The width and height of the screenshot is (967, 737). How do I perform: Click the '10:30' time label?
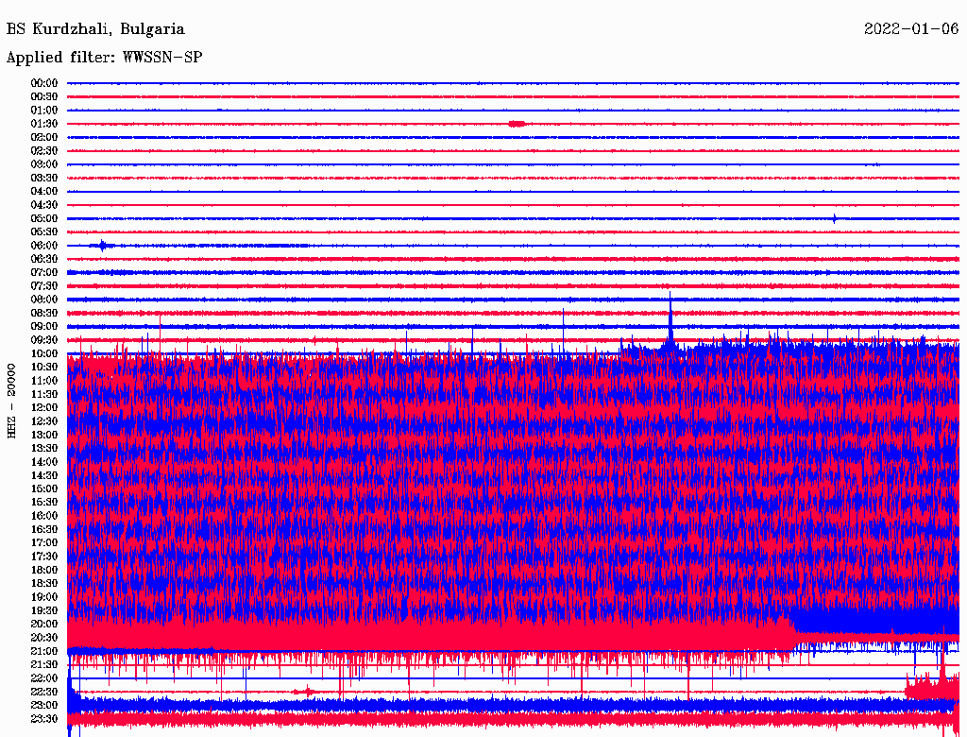(x=44, y=367)
